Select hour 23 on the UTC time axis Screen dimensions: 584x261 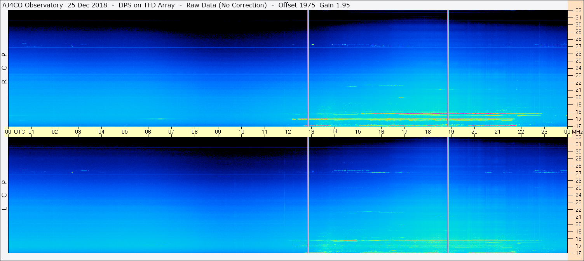(x=544, y=132)
